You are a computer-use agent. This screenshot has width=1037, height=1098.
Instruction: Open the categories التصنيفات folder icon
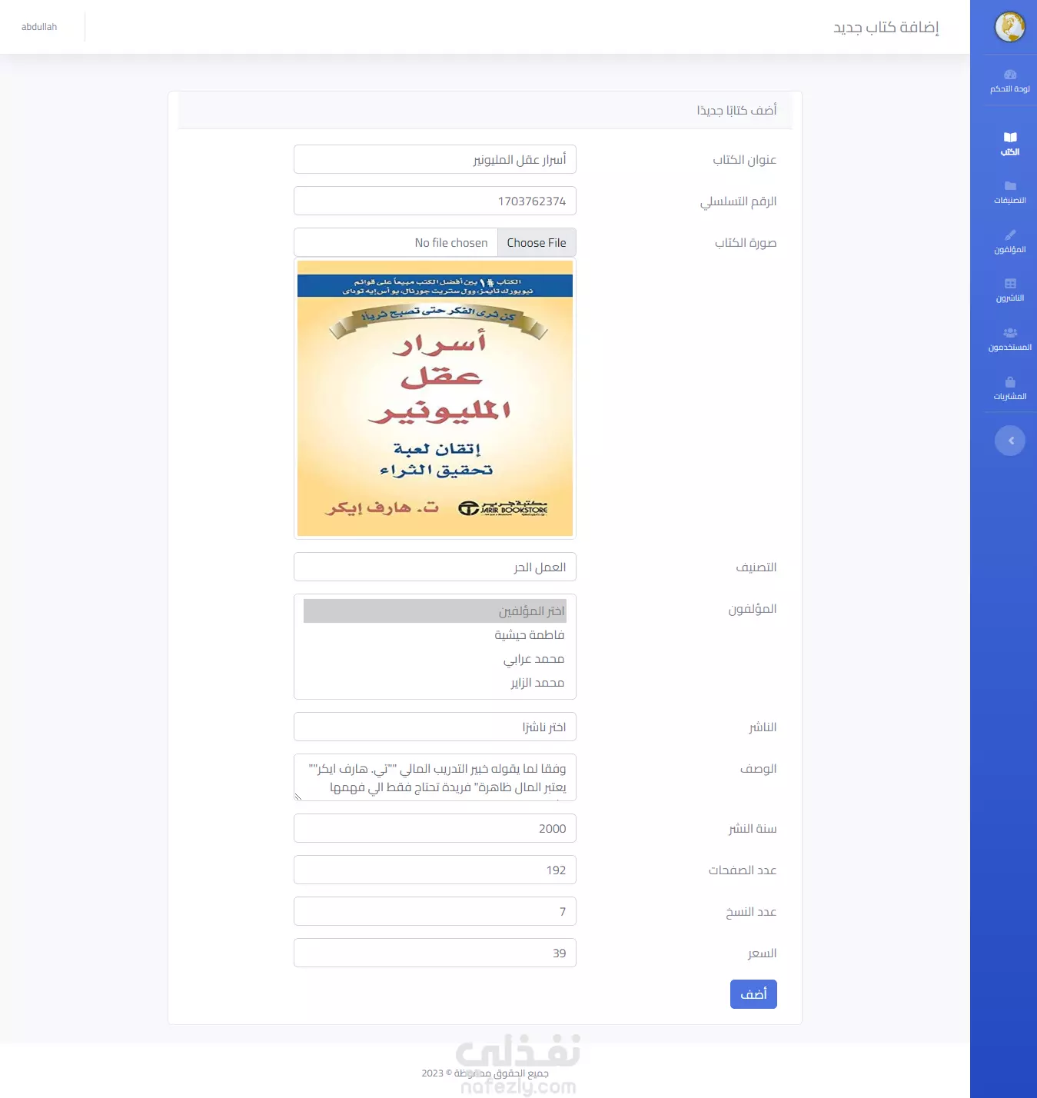tap(1010, 186)
